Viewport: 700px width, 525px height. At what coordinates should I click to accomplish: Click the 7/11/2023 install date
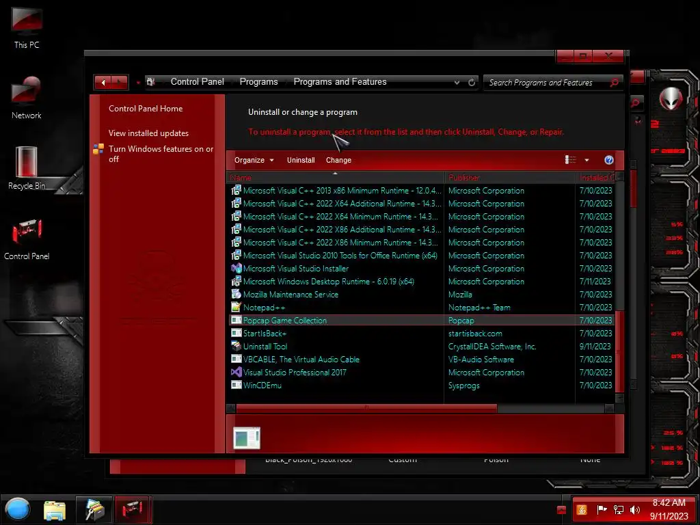coord(595,281)
